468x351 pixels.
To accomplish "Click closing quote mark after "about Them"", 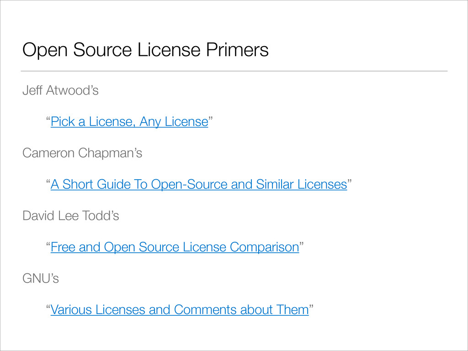I will 311,307.
